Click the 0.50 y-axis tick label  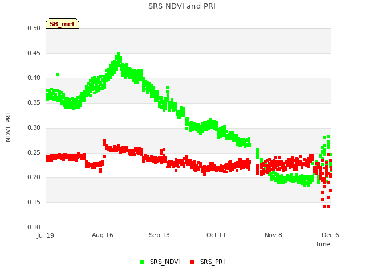click(x=34, y=28)
